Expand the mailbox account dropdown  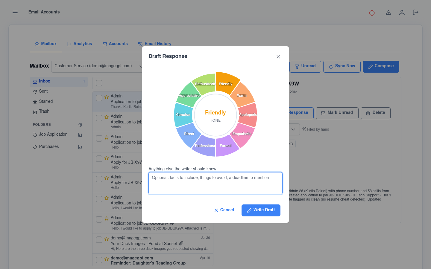tap(98, 66)
